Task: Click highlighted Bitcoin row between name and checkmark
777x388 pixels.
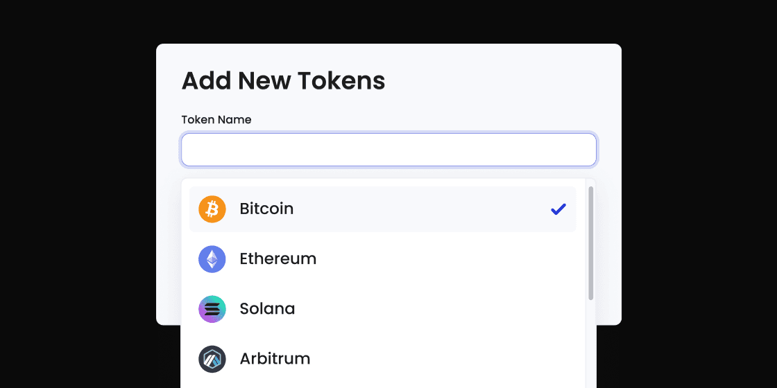Action: click(416, 209)
